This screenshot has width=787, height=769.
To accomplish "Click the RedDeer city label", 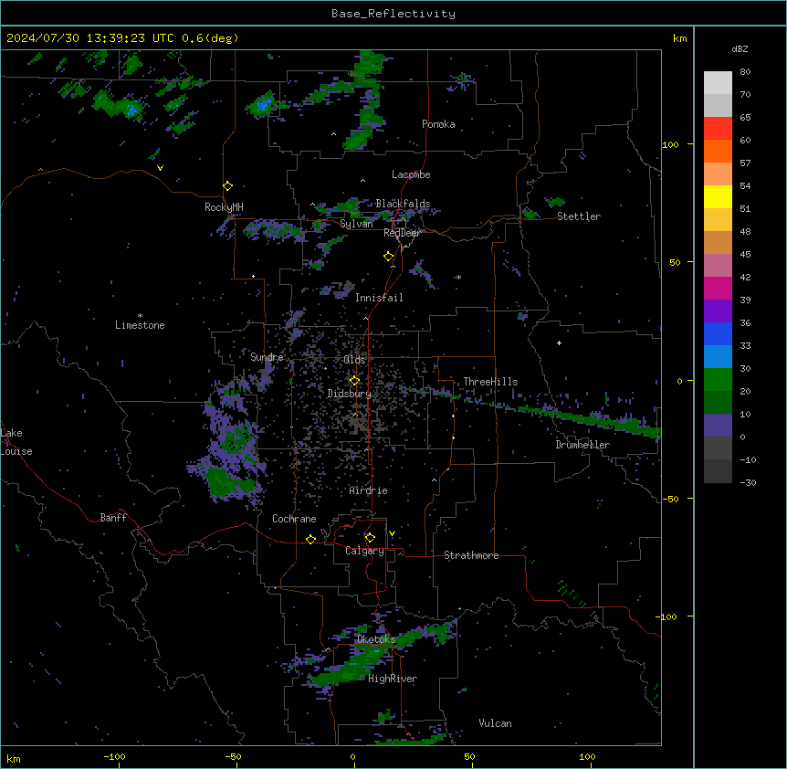I will 402,233.
